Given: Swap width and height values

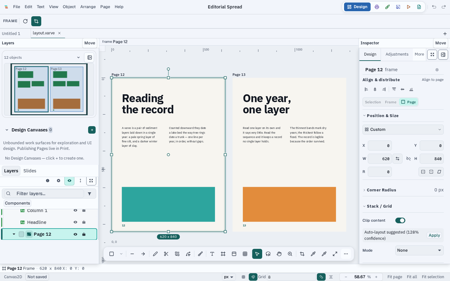Looking at the screenshot, I should 397,159.
